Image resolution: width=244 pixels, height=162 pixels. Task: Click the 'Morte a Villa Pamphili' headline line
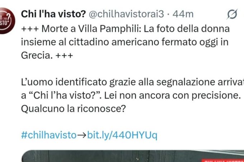click(125, 29)
